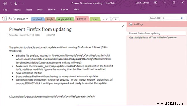The height and width of the screenshot is (106, 187).
Task: Open the Insert ribbon tab
Action: tap(29, 10)
